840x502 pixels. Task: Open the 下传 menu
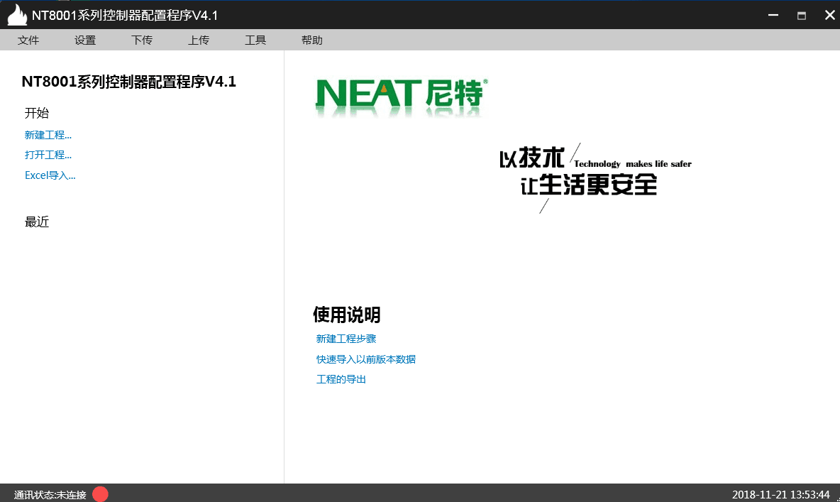point(142,40)
